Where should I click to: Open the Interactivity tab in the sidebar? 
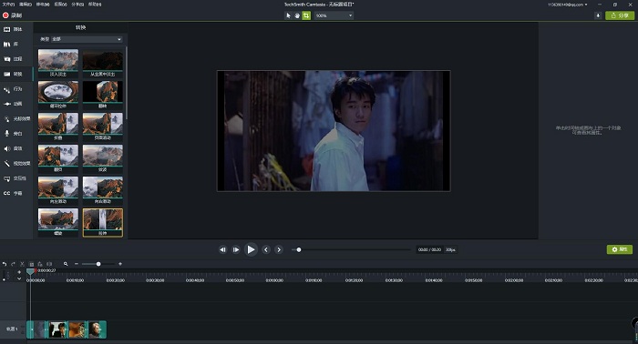point(16,178)
